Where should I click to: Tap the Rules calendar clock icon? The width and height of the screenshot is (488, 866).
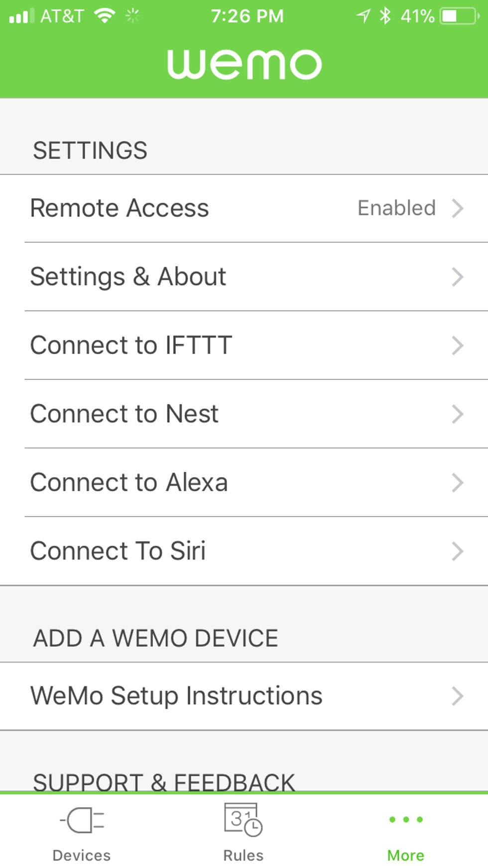pyautogui.click(x=243, y=819)
